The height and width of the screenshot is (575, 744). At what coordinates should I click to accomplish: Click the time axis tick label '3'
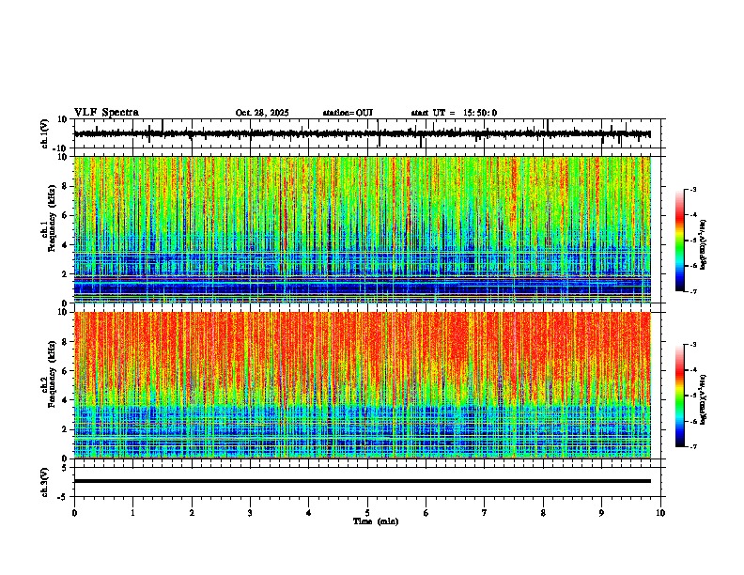250,513
